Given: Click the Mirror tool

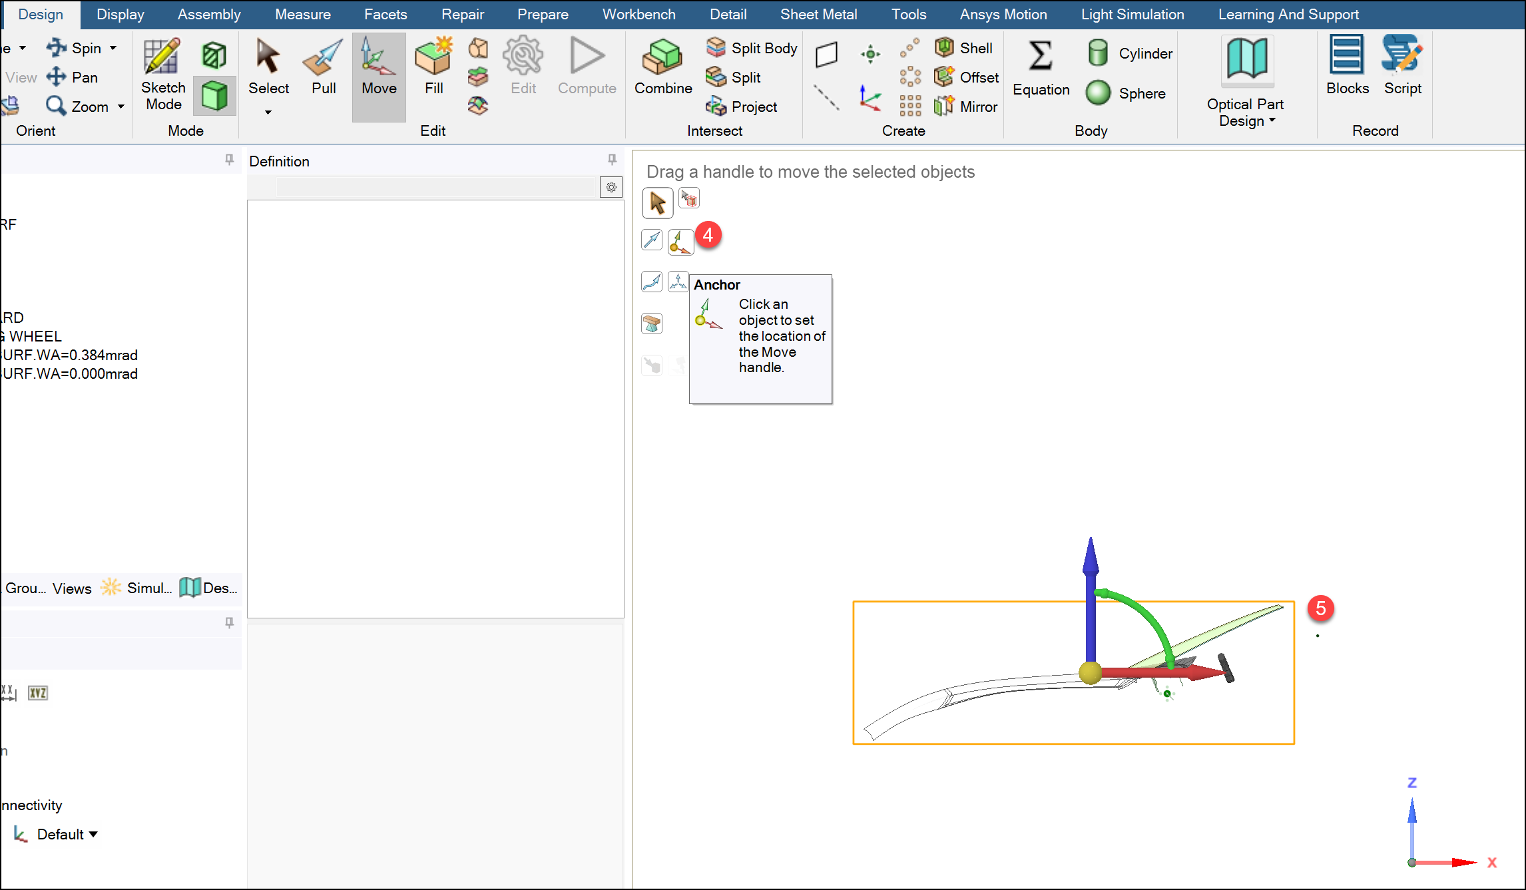Looking at the screenshot, I should tap(966, 107).
